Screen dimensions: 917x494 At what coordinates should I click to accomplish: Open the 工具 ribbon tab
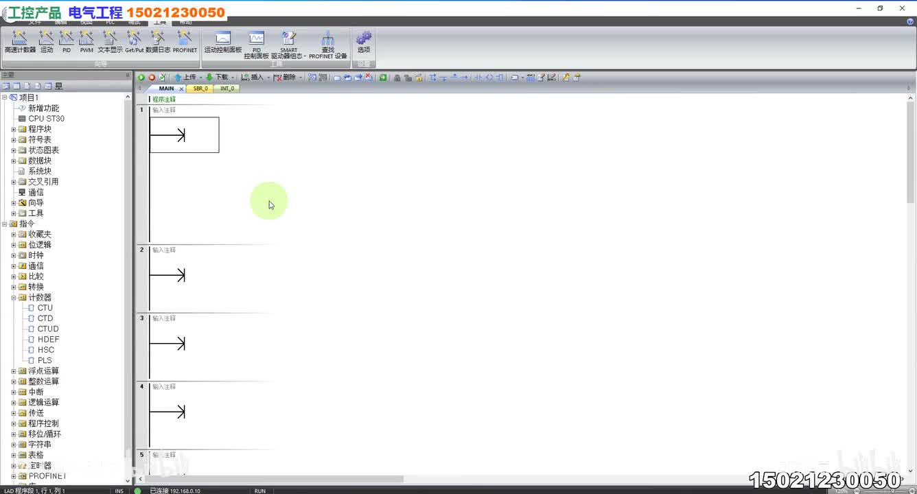[159, 22]
